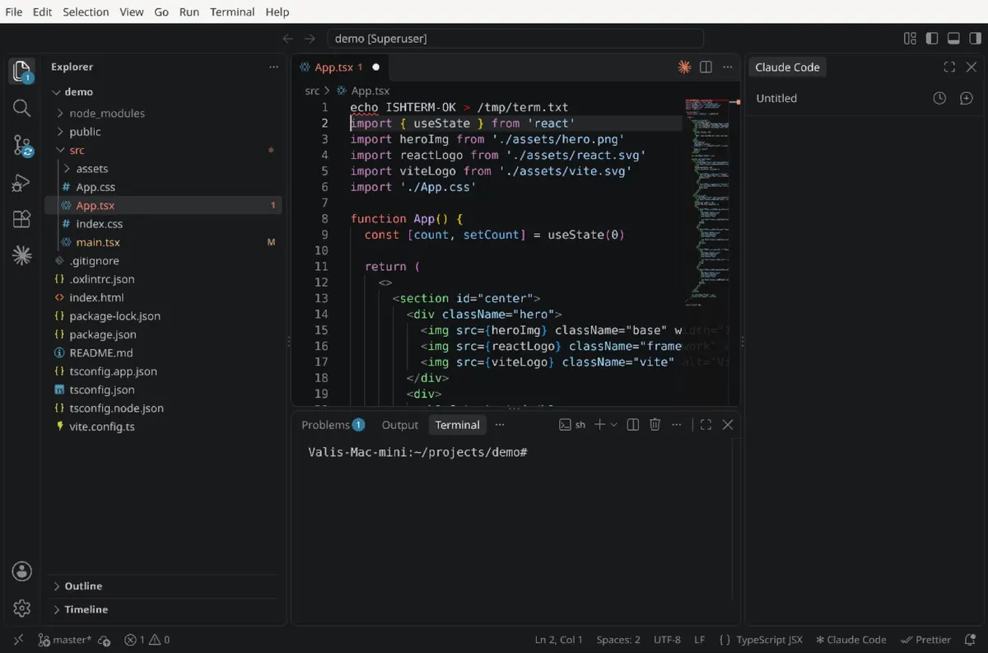988x653 pixels.
Task: Click the Claude Code spark icon in editor toolbar
Action: pos(683,68)
